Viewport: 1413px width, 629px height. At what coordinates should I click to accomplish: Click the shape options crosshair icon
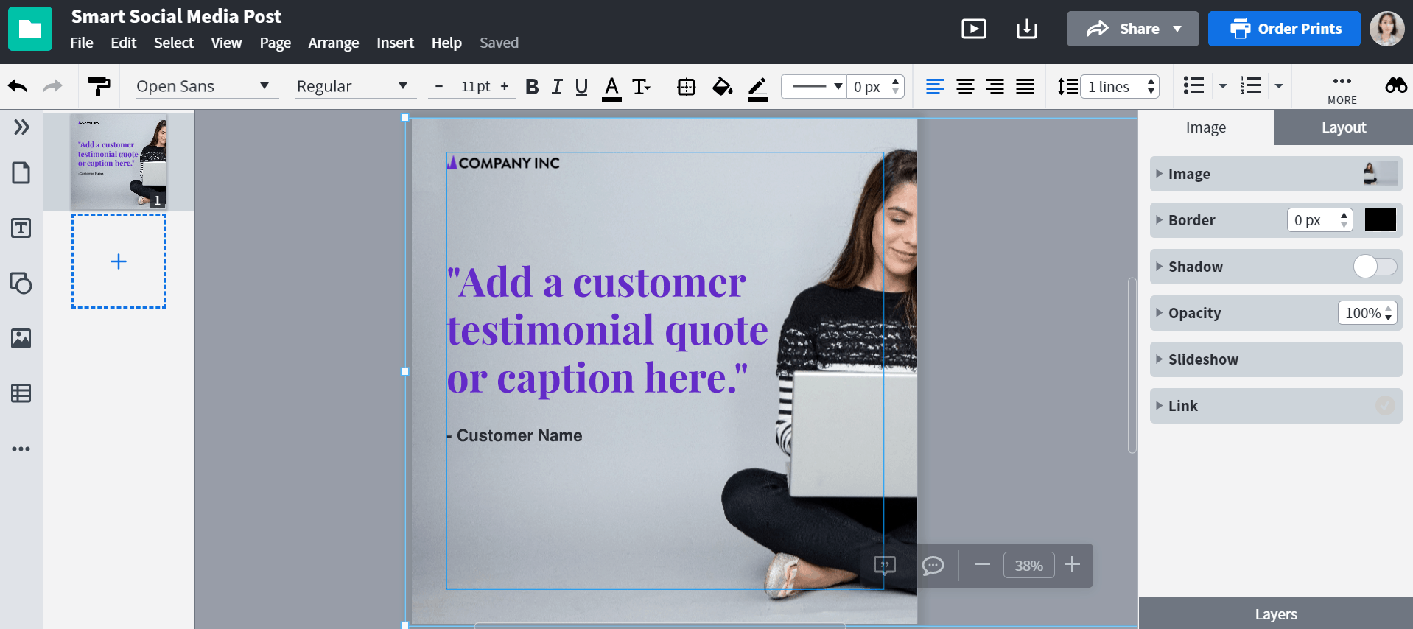686,87
